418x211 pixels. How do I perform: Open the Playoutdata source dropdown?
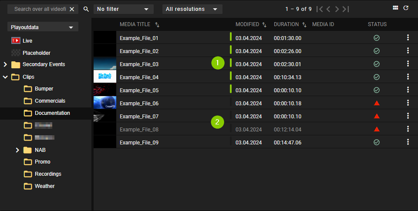click(43, 27)
